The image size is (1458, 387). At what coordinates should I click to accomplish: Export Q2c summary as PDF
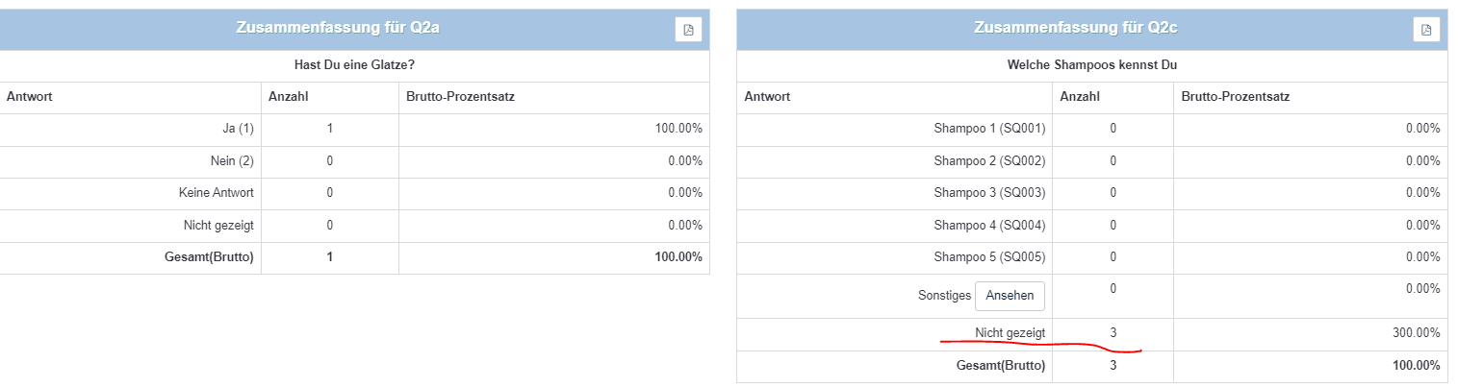click(1426, 30)
